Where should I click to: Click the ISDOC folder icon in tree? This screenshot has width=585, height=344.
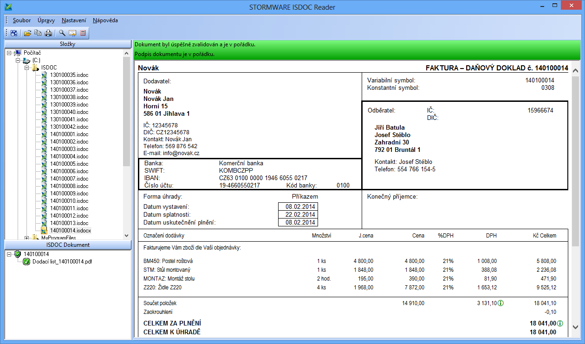(x=35, y=68)
